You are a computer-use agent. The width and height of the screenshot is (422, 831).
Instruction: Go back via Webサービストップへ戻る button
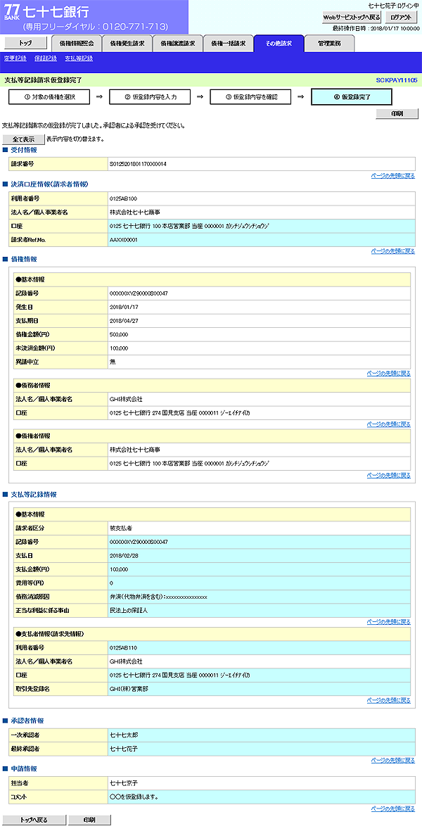click(x=352, y=18)
